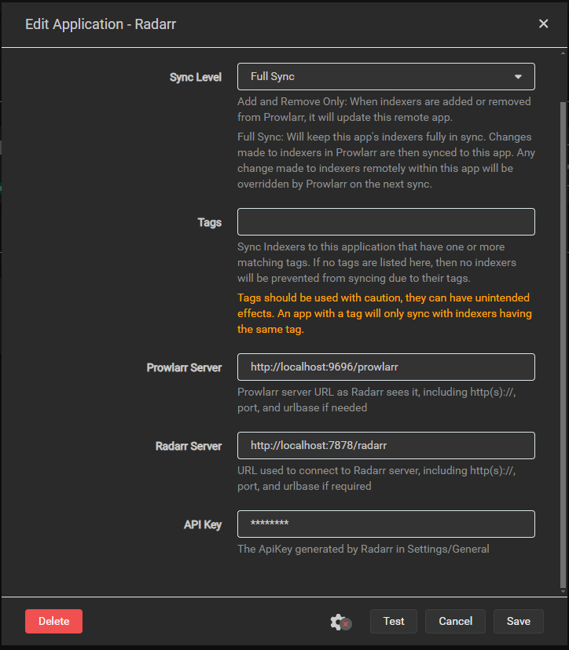The height and width of the screenshot is (650, 569).
Task: Focus the Prowlarr Server URL field
Action: pos(385,367)
